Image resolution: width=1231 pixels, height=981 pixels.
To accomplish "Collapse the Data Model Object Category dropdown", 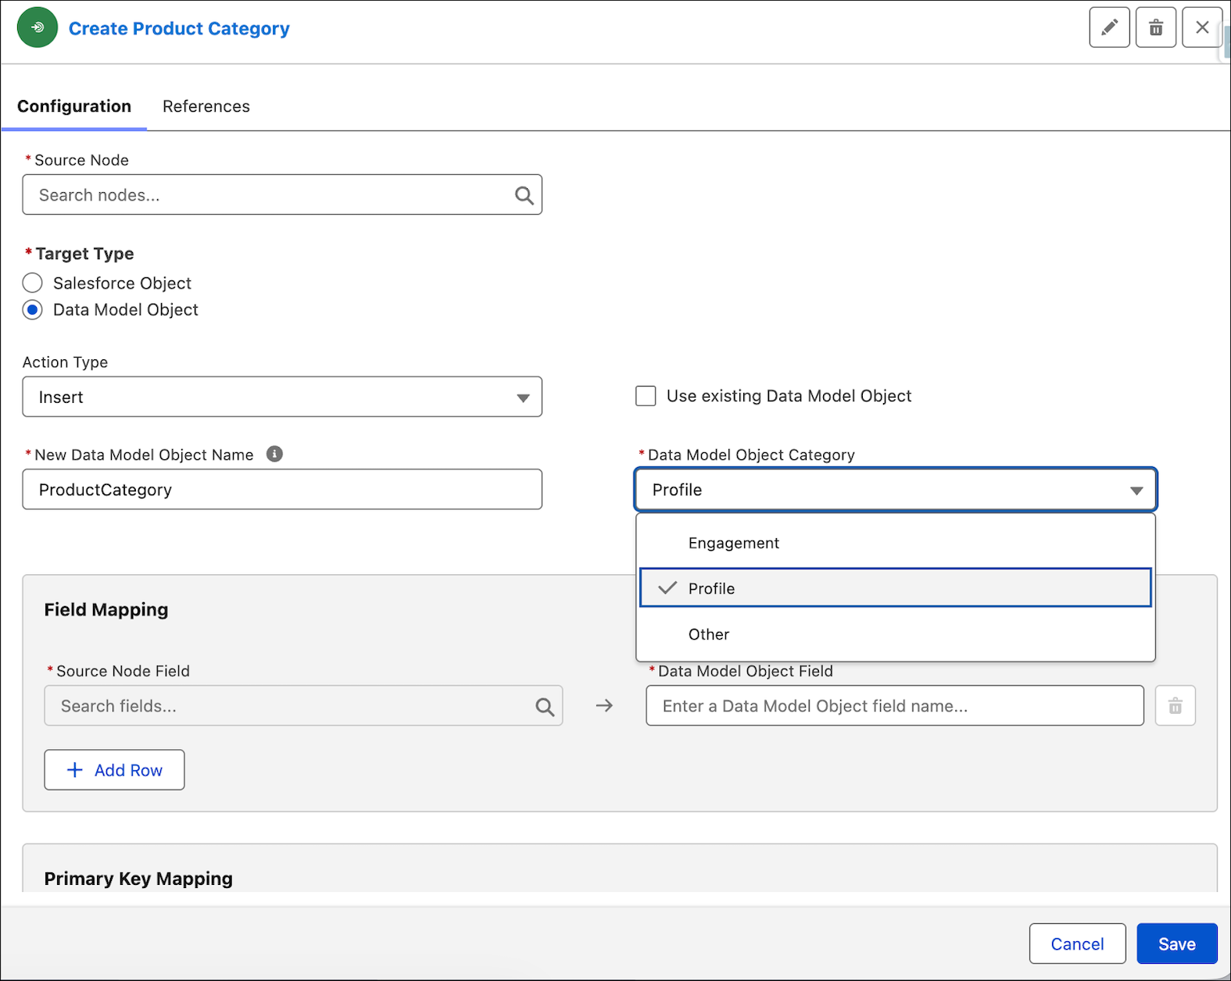I will (x=896, y=490).
